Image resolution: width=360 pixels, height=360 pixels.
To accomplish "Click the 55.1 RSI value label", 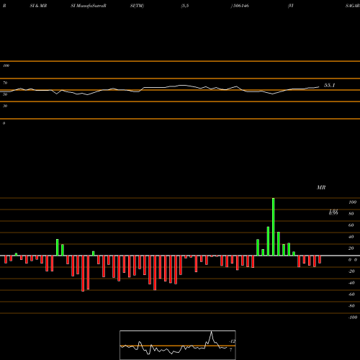I will click(x=329, y=85).
